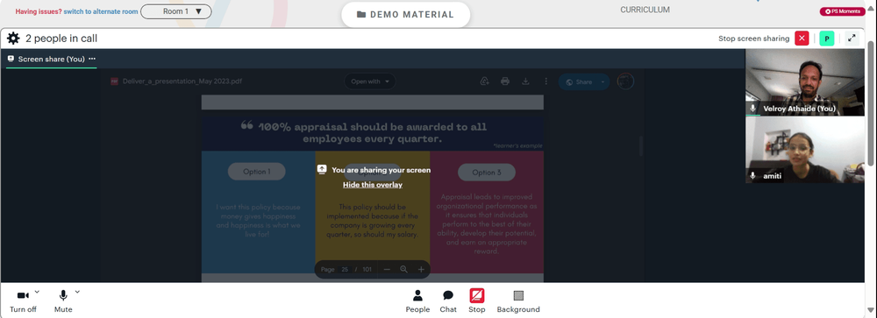Image resolution: width=877 pixels, height=318 pixels.
Task: Select Velroy Athaide video tile
Action: point(805,82)
